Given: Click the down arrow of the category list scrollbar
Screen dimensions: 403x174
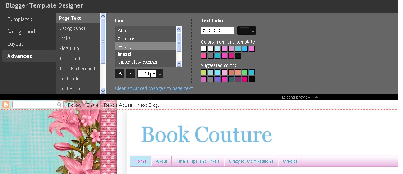Looking at the screenshot, I should 103,91.
